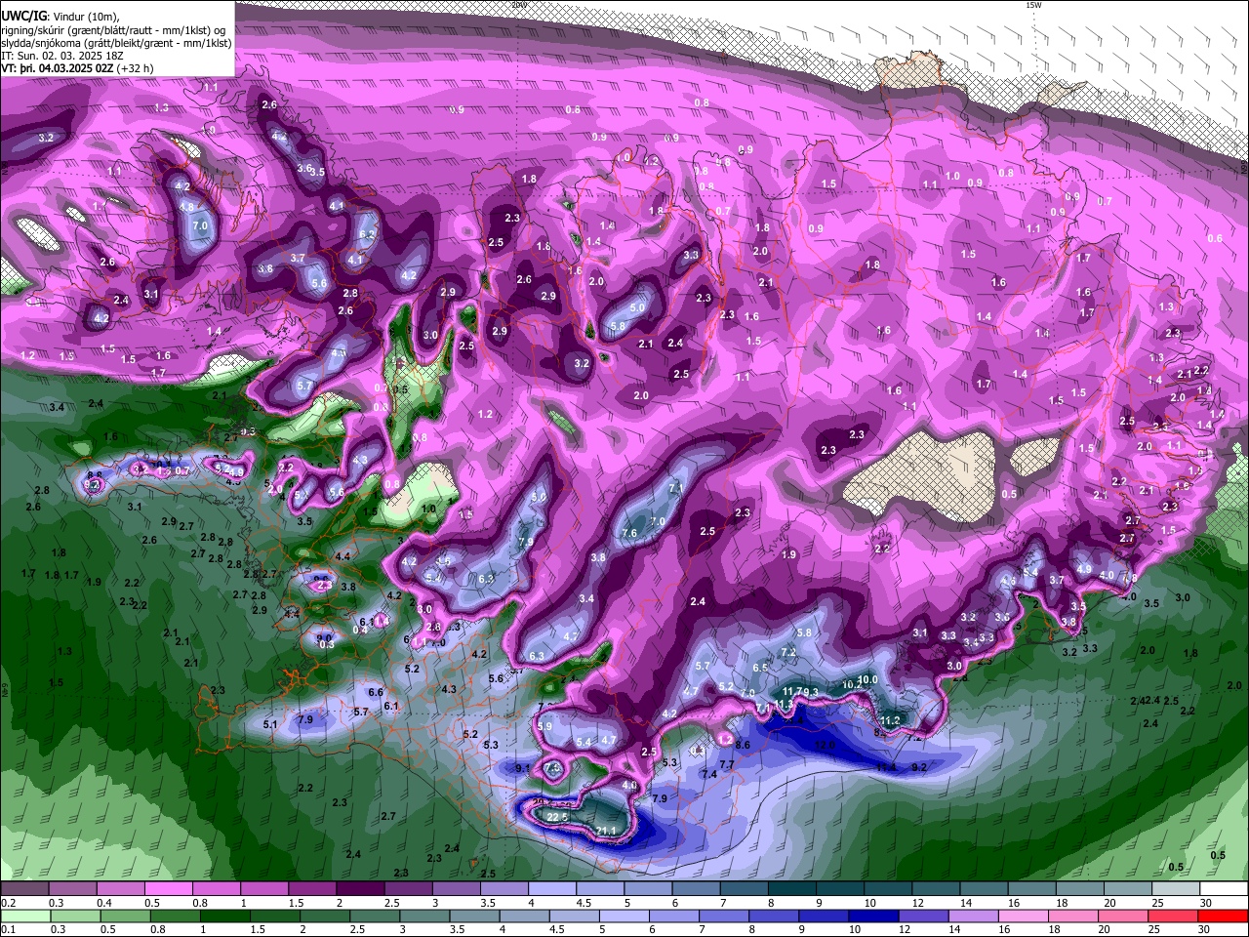Select the darkest green swatch labeled 1 in rain legend
1249x937 pixels.
click(x=224, y=916)
